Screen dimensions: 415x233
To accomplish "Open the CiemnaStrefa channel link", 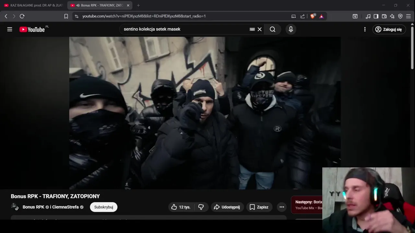I will point(65,207).
